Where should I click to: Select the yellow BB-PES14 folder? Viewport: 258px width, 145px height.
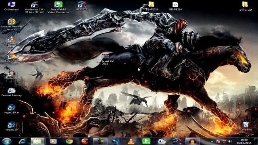click(152, 6)
